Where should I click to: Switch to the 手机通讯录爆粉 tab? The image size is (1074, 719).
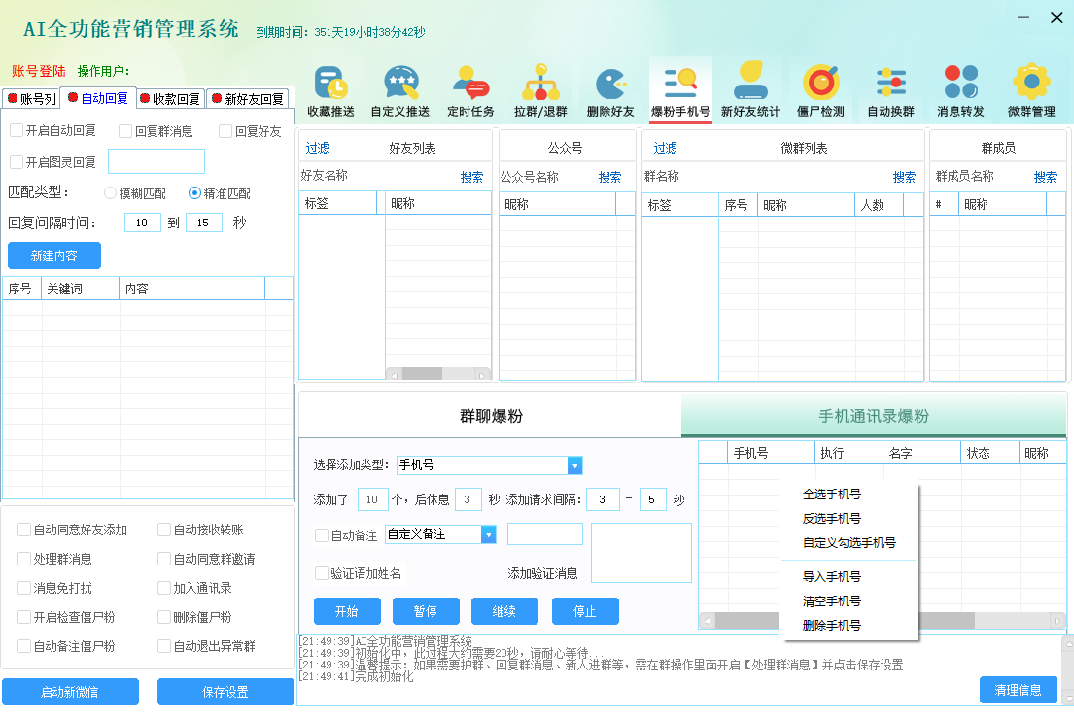click(874, 416)
